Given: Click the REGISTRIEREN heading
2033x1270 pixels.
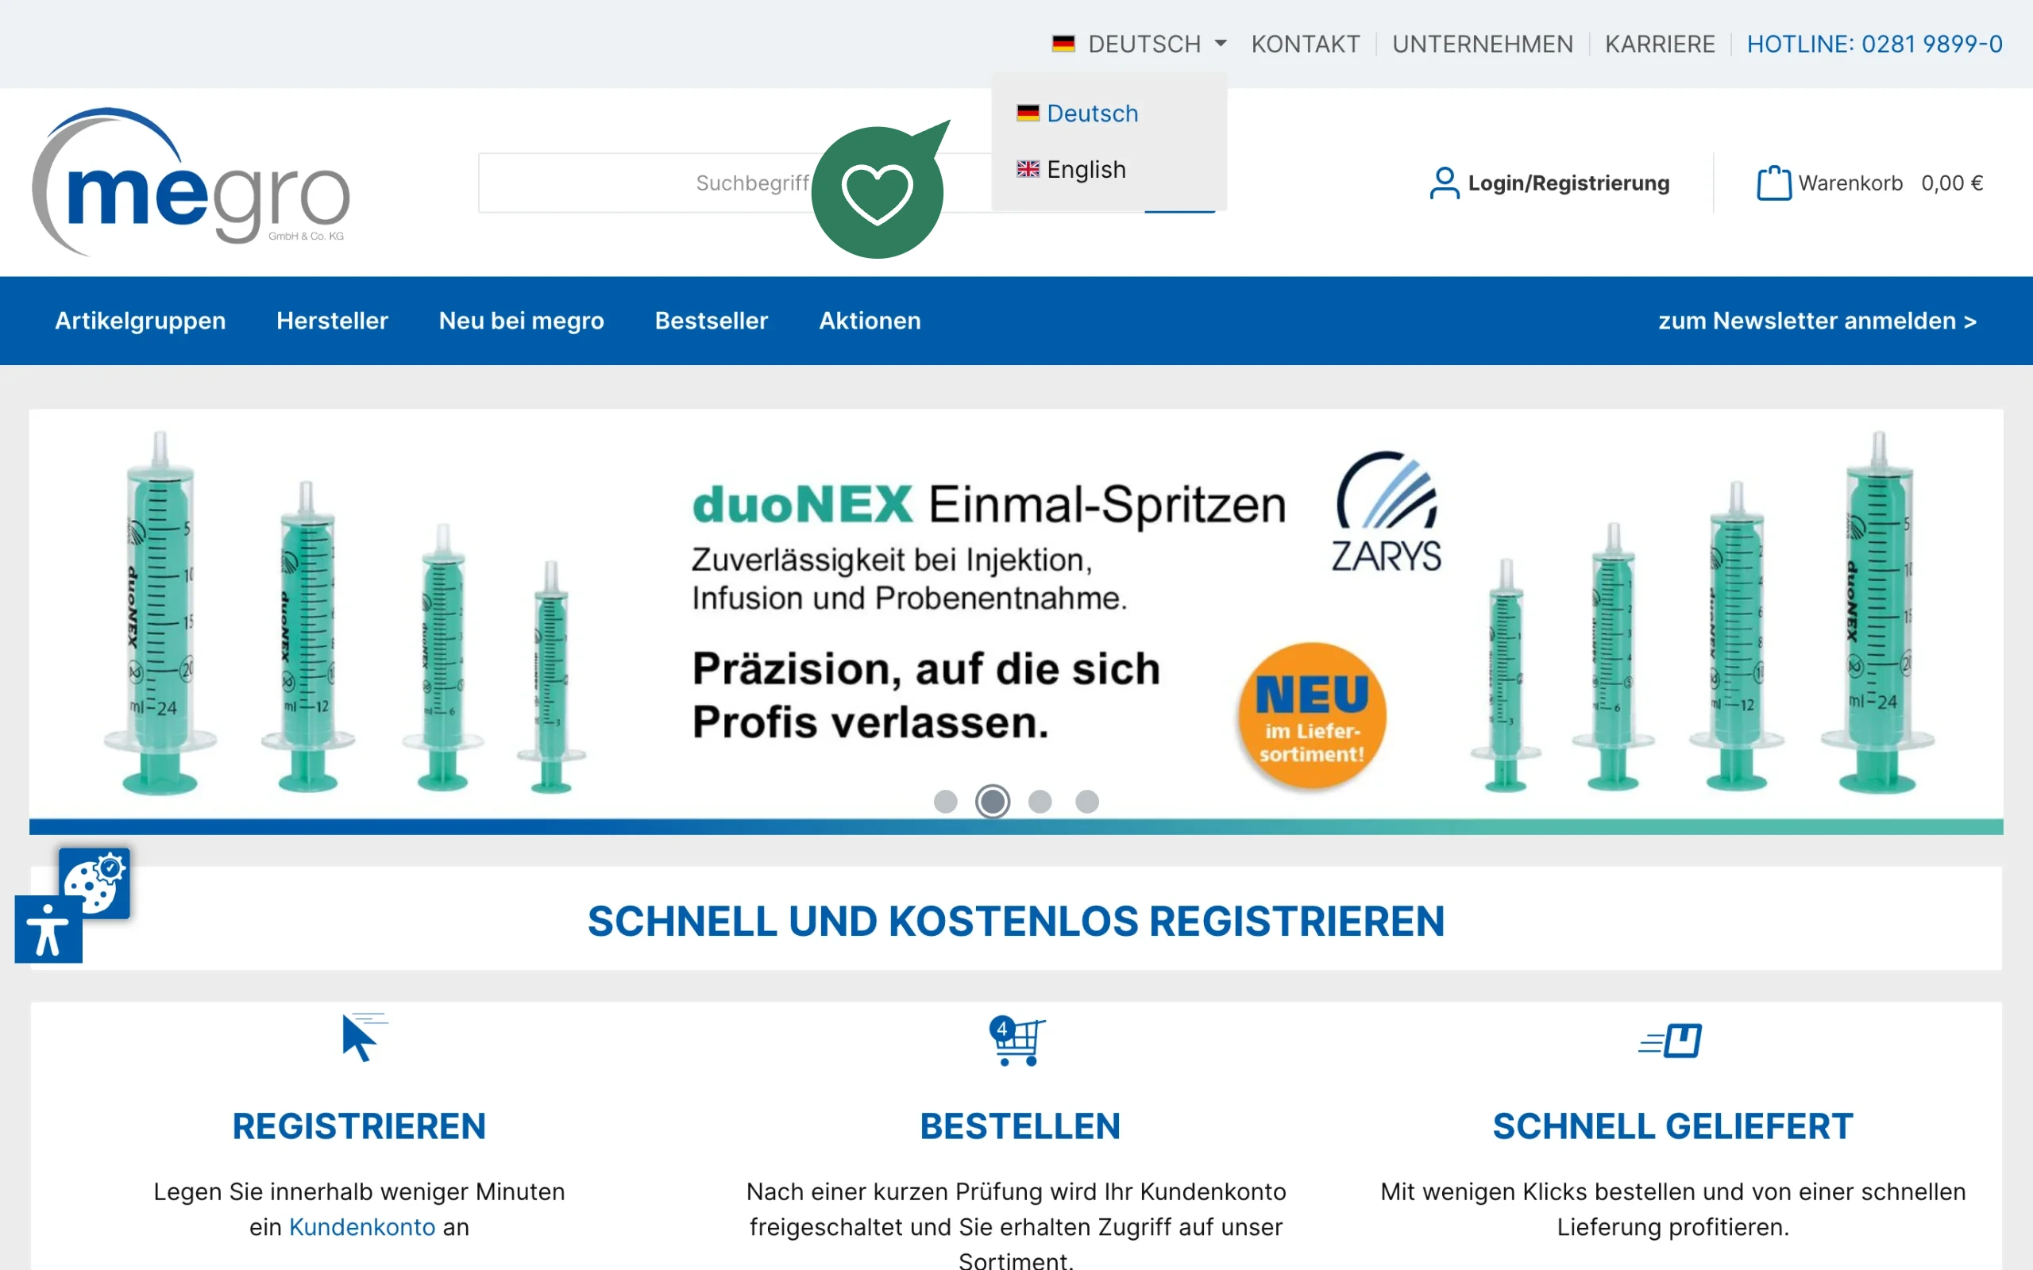Looking at the screenshot, I should point(360,1126).
